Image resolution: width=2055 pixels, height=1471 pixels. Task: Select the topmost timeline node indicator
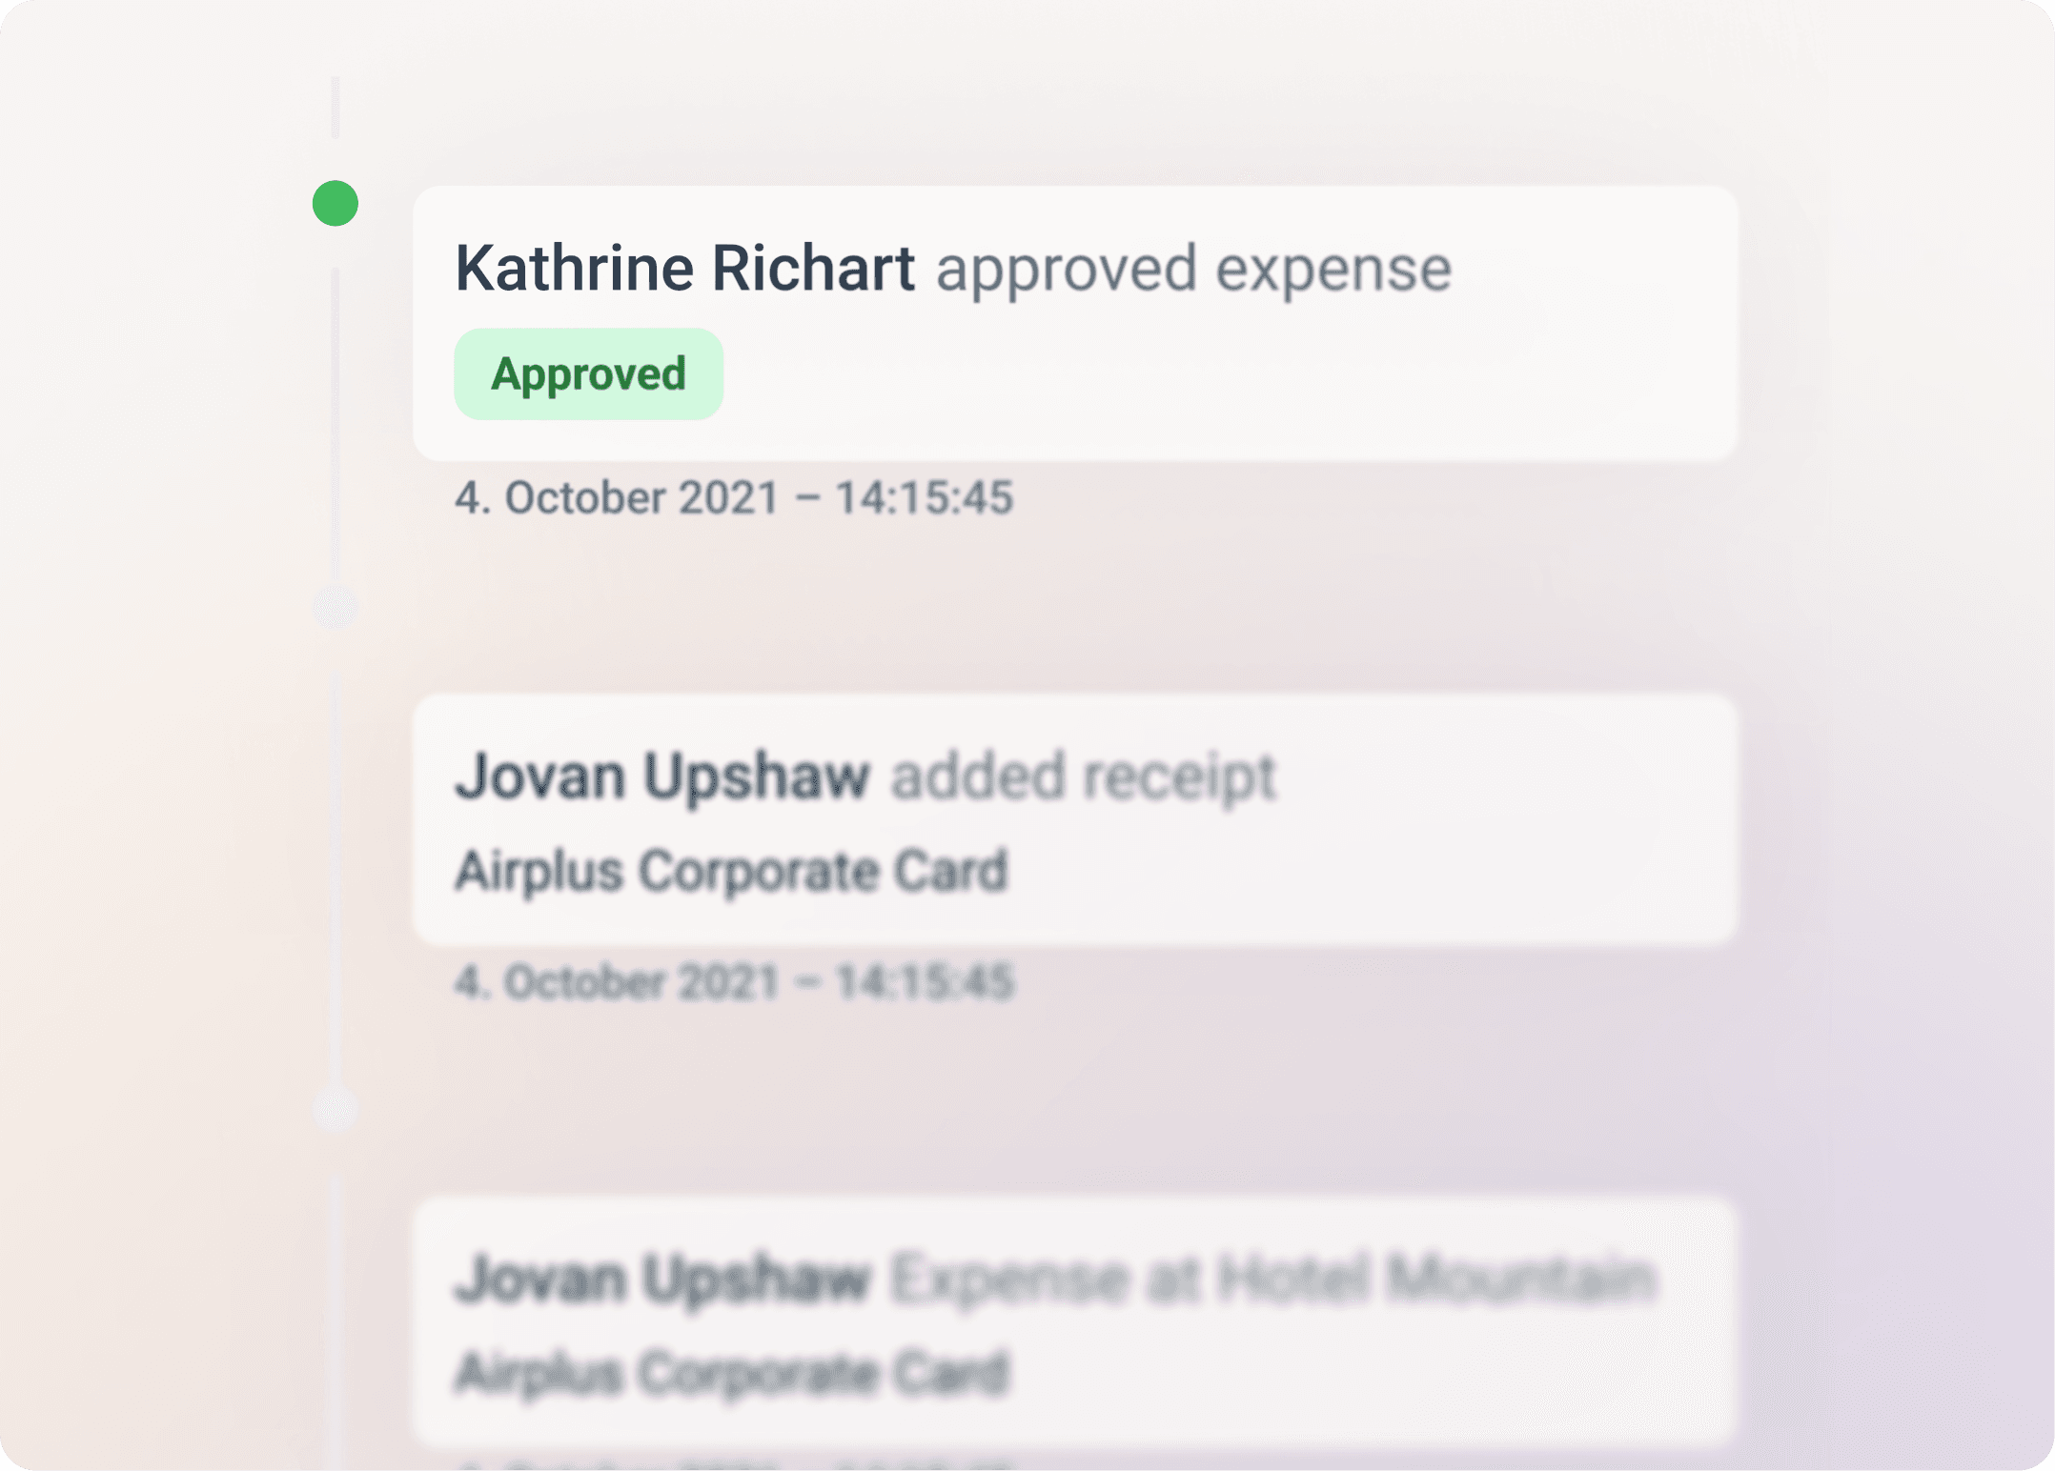pos(334,202)
